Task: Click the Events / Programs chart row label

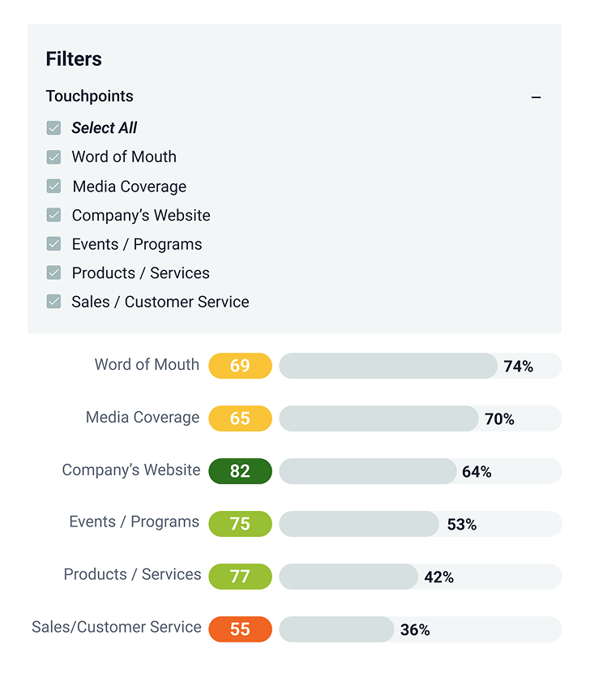Action: coord(134,522)
